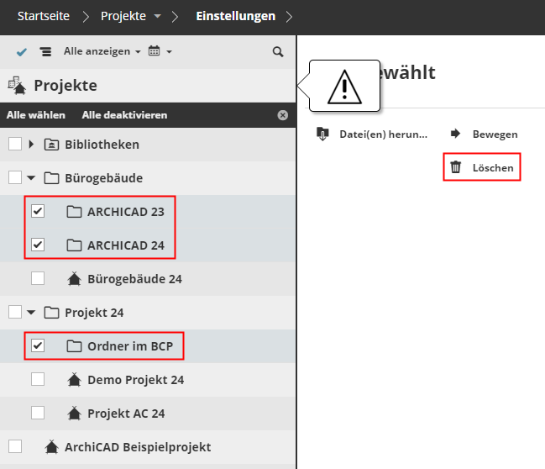Viewport: 545px width, 469px height.
Task: Collapse the Bürogebäude folder
Action: (31, 178)
